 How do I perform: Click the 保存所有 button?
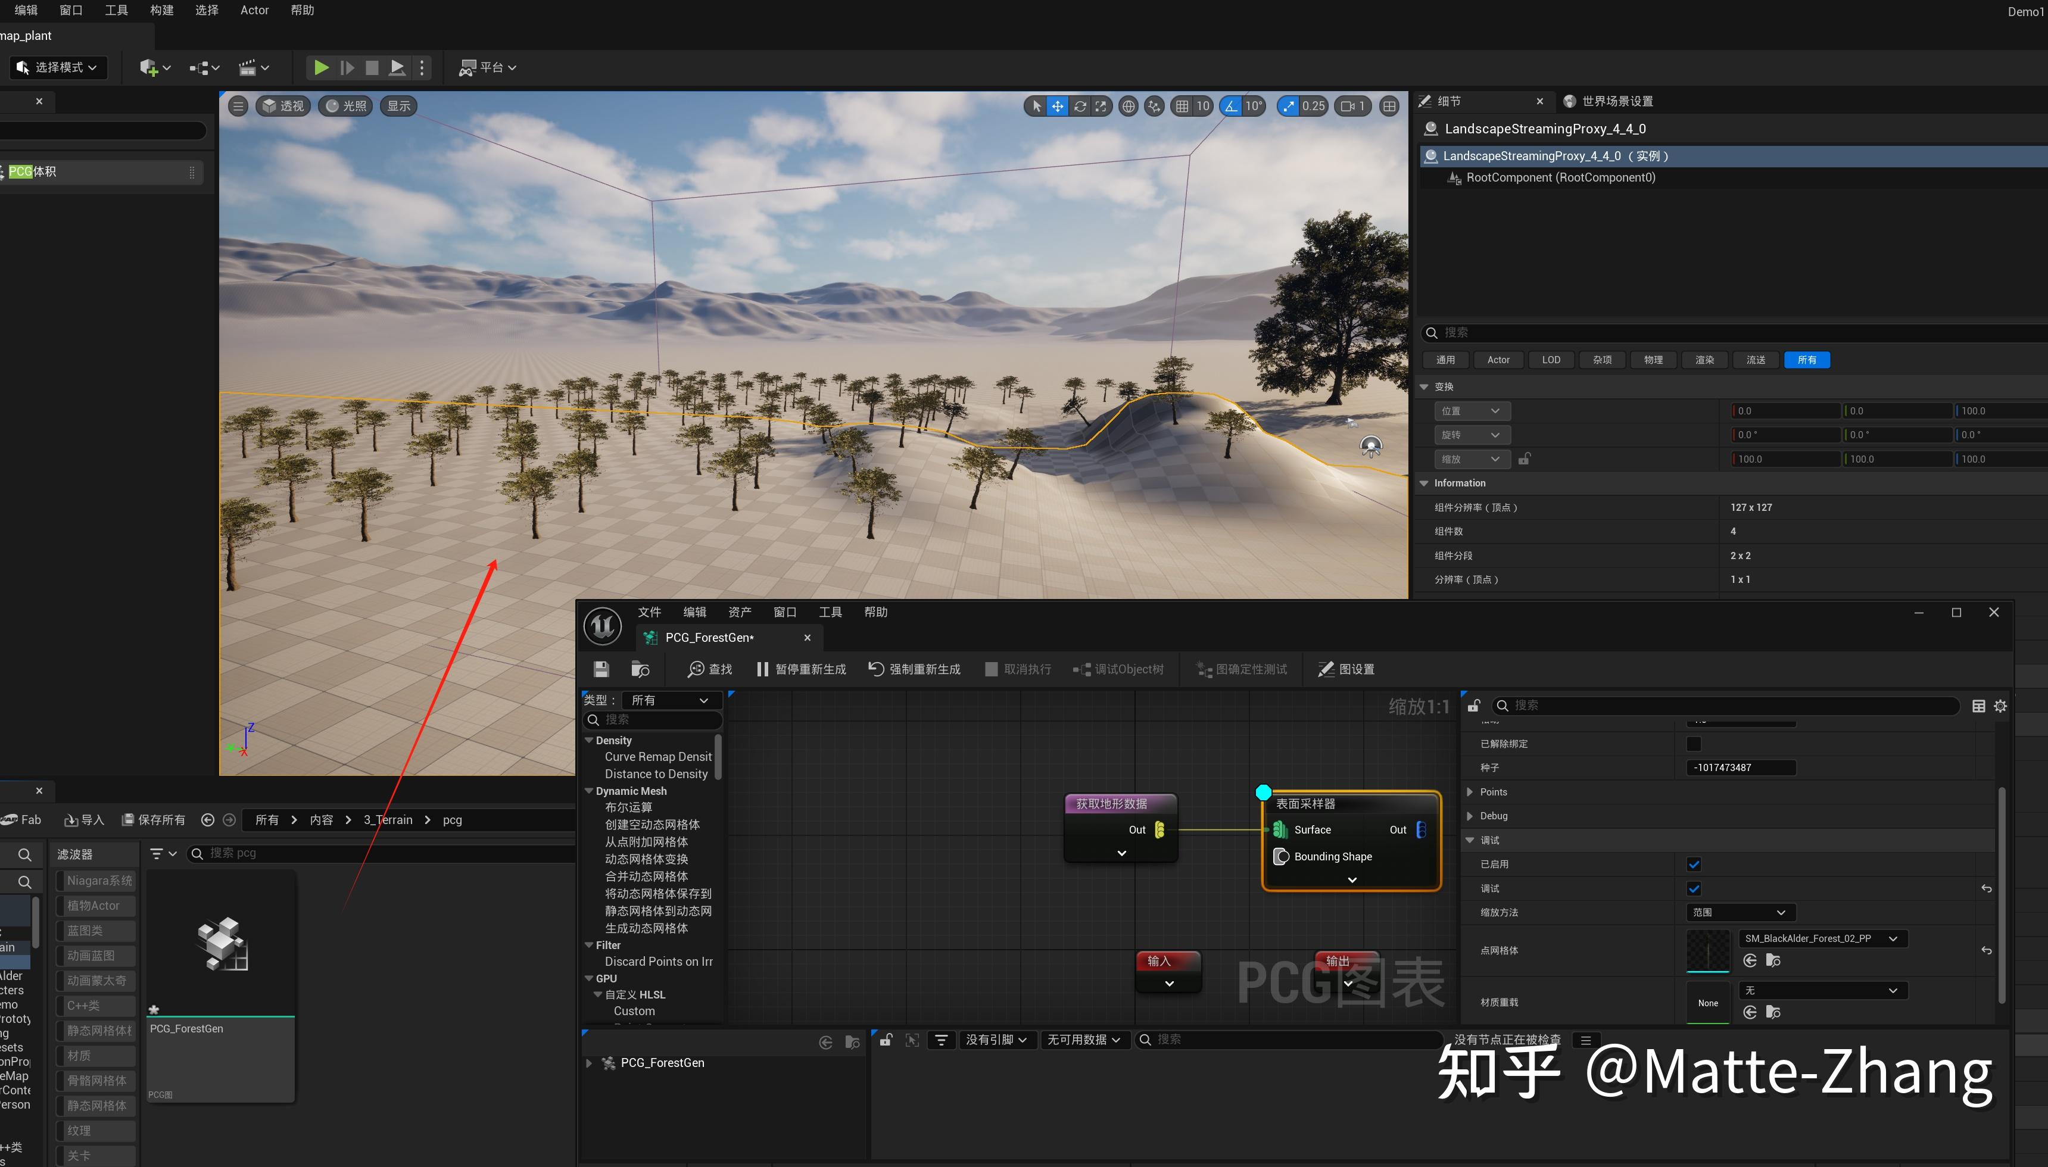tap(153, 820)
